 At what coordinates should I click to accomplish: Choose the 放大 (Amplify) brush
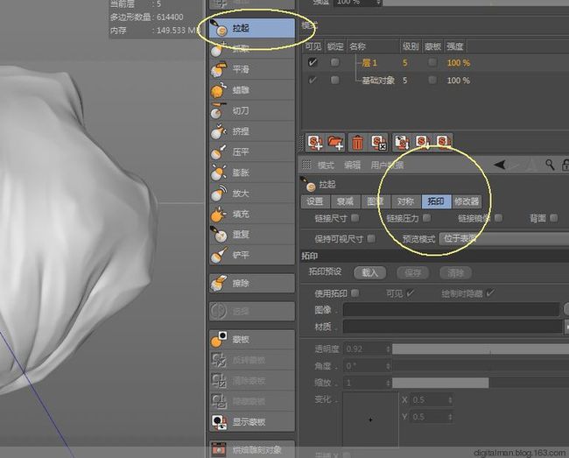pyautogui.click(x=252, y=194)
